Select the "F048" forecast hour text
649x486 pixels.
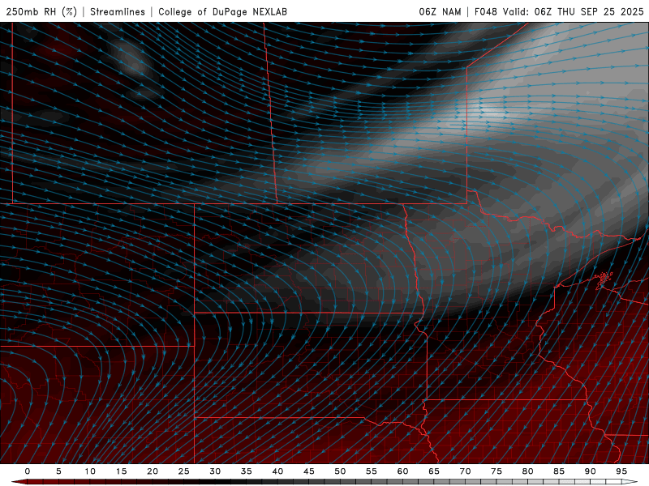click(485, 12)
